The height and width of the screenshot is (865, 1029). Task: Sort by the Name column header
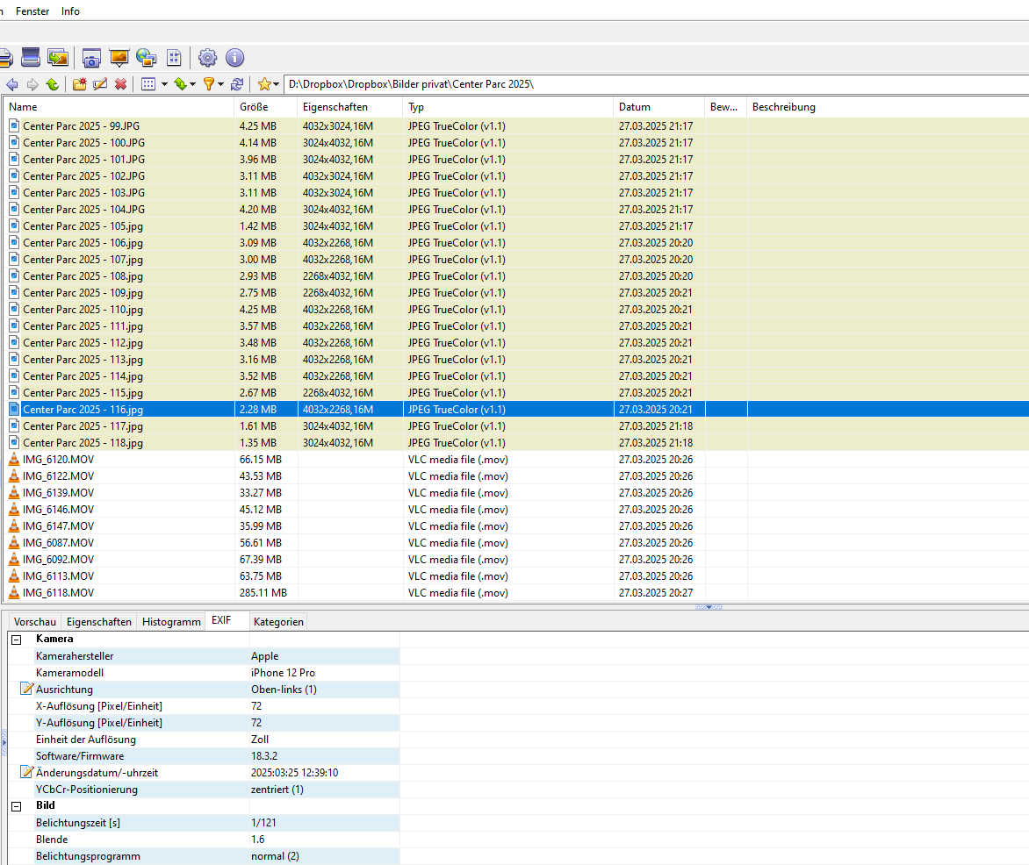coord(119,107)
